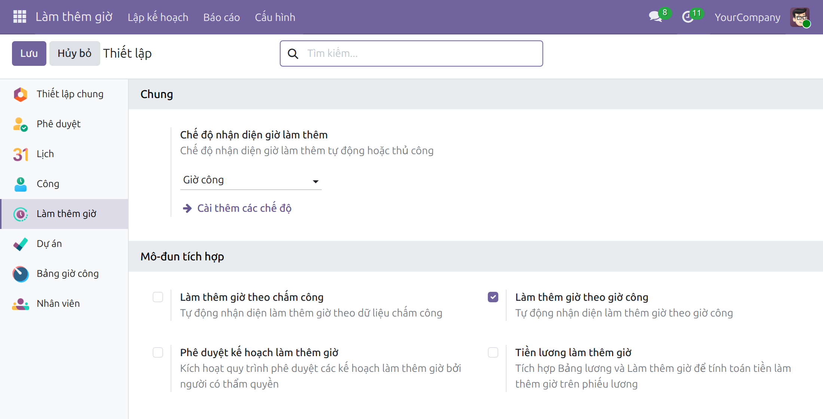Click the Chế độ nhận diện giờ làm thêm label

coord(254,135)
